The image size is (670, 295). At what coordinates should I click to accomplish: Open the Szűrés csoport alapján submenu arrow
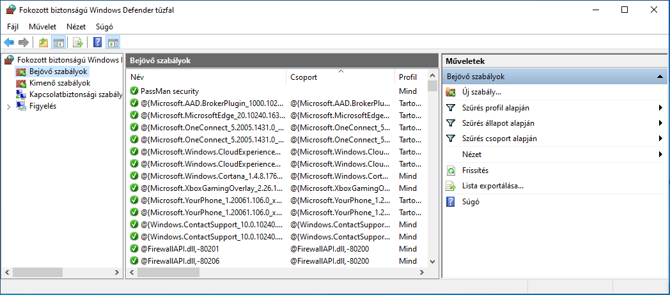click(x=660, y=139)
